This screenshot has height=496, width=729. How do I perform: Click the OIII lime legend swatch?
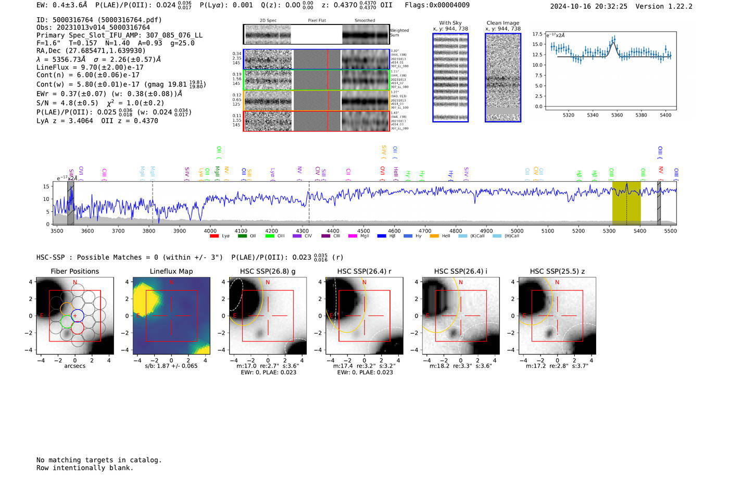[270, 236]
